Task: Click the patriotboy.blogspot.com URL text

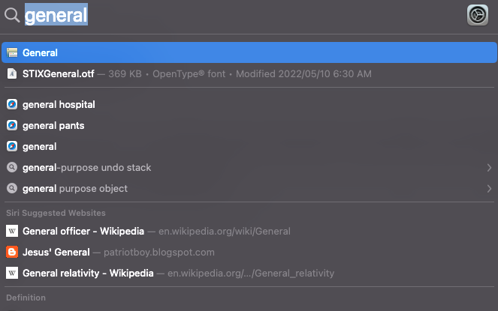Action: click(x=159, y=253)
